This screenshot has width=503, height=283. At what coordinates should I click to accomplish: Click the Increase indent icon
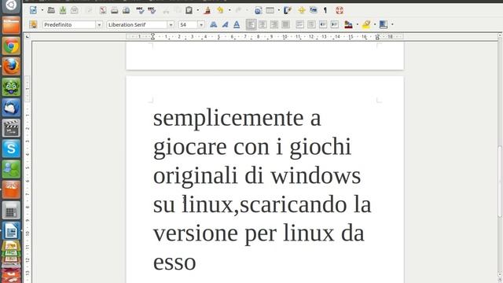(x=334, y=24)
